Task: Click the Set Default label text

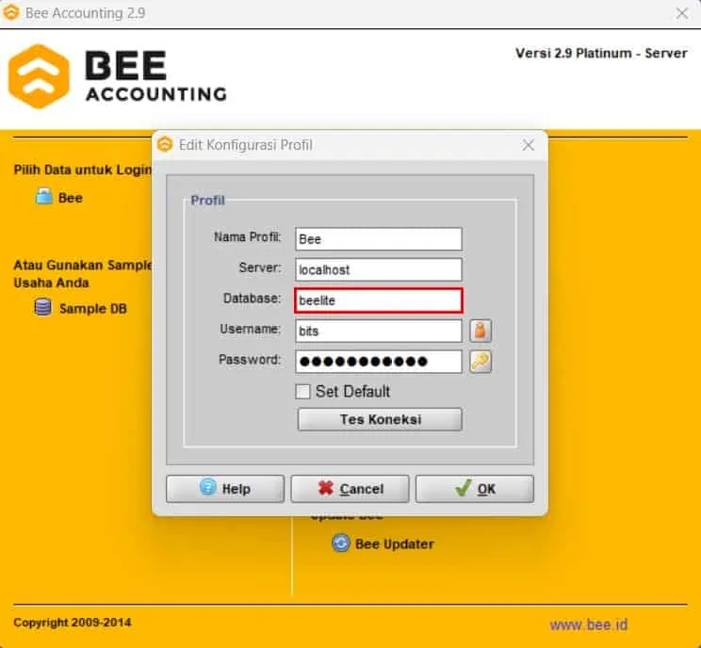Action: pos(352,392)
